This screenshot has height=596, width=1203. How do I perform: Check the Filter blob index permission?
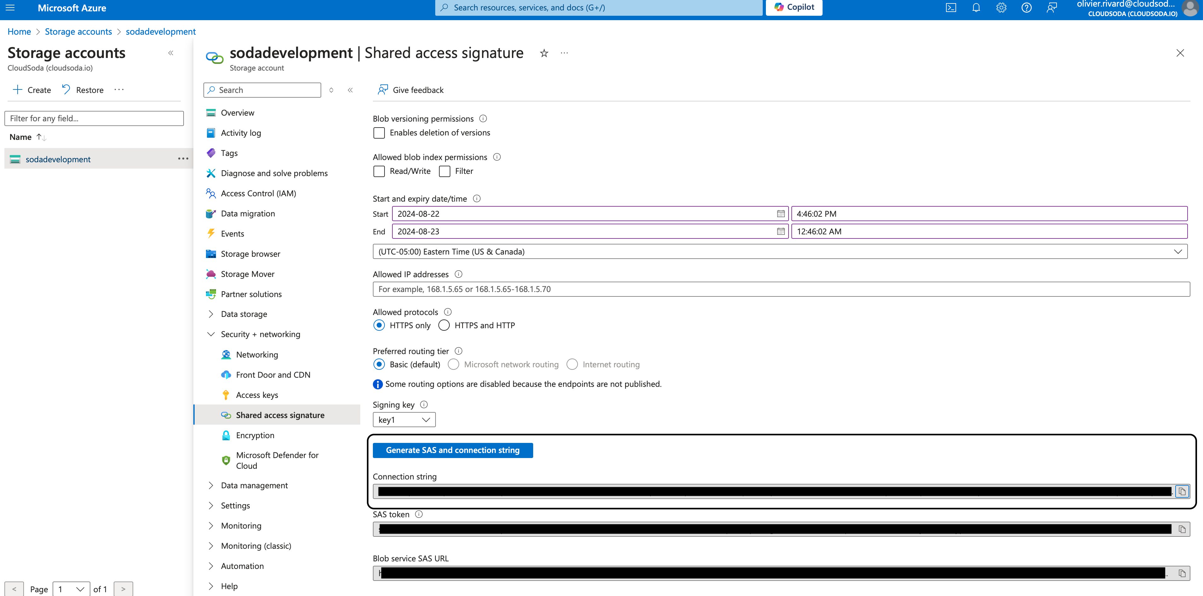pos(445,171)
